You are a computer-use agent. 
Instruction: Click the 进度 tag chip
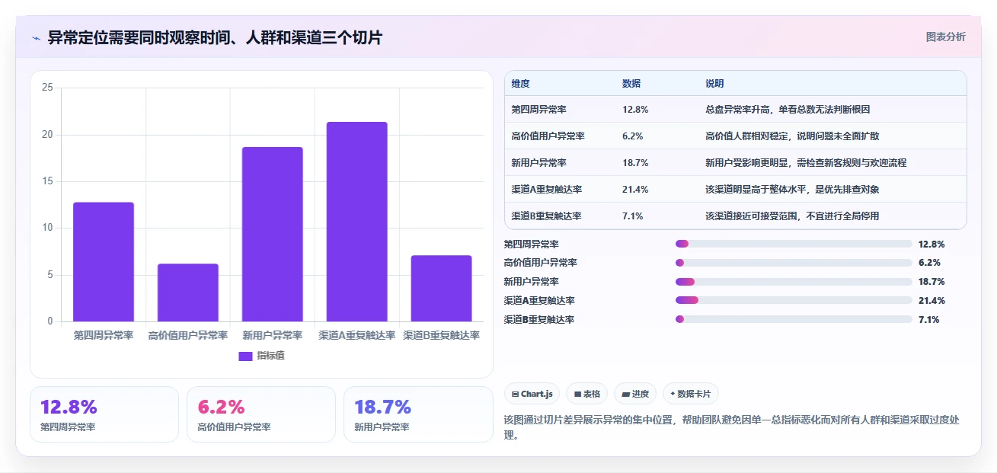pos(635,394)
